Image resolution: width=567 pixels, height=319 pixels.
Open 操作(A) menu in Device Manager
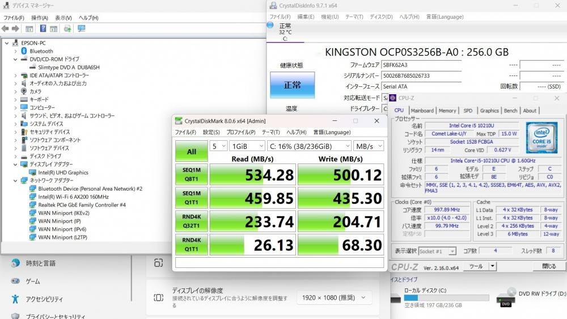click(40, 18)
